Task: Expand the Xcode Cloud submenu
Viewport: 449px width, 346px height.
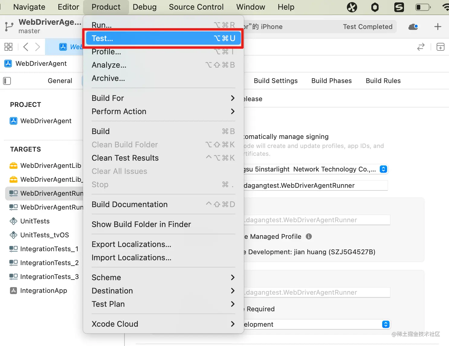Action: click(163, 324)
